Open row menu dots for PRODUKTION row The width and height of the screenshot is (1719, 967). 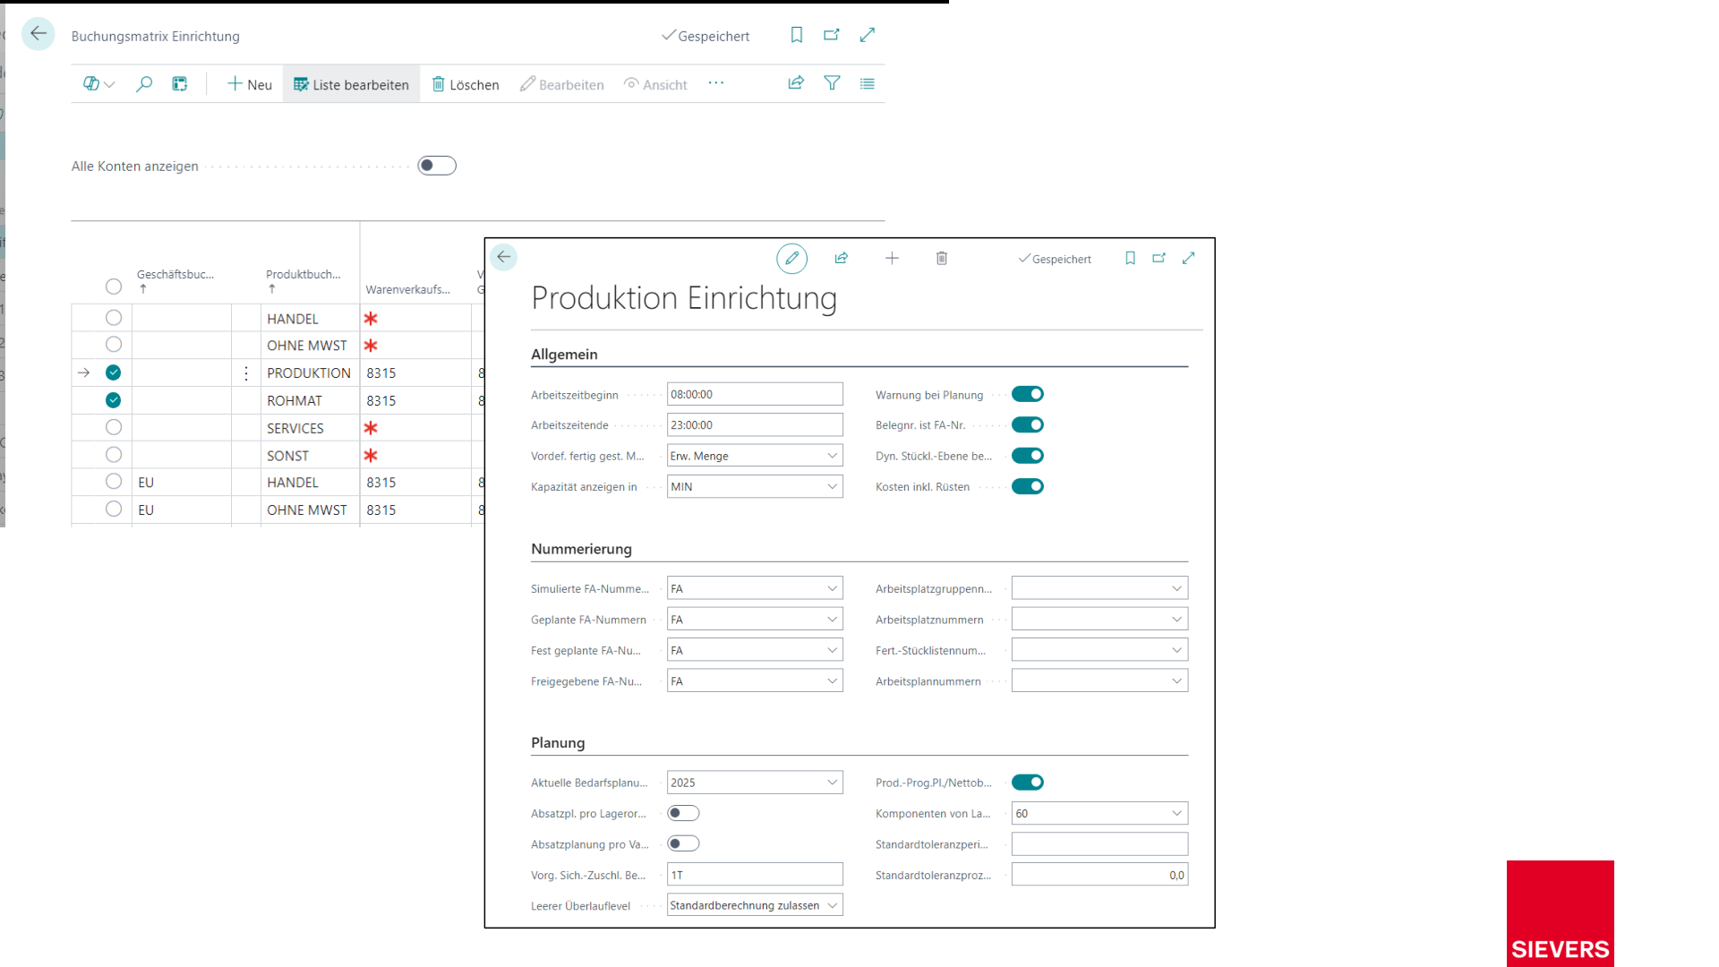246,373
